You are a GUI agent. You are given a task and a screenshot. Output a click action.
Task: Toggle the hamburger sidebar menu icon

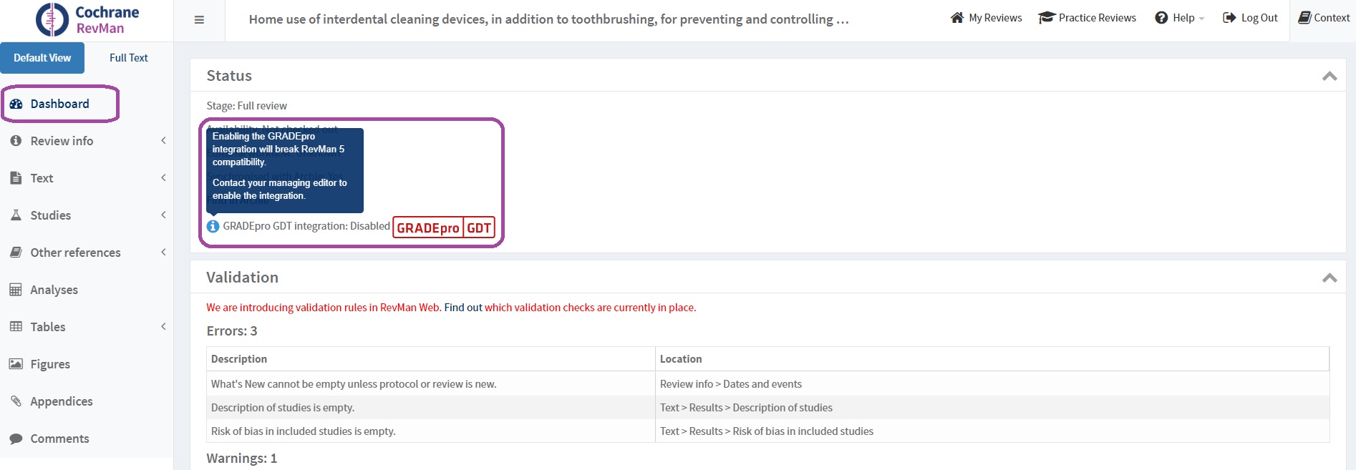click(199, 20)
